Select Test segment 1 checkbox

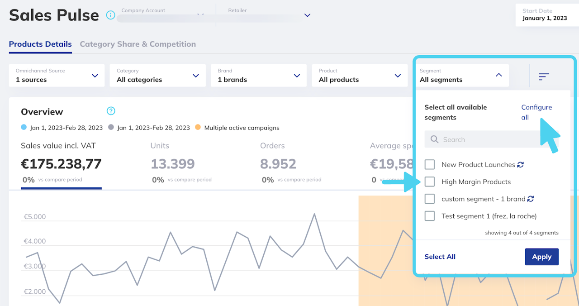[430, 216]
